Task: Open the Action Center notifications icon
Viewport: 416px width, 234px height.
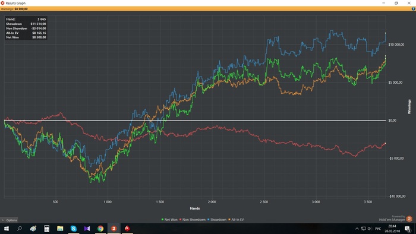Action: pyautogui.click(x=408, y=229)
